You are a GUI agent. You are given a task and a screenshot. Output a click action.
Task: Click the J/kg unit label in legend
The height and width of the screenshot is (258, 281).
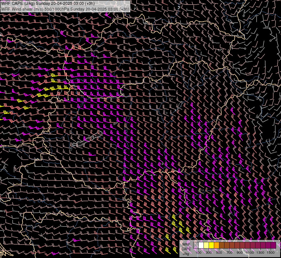[x=186, y=254]
